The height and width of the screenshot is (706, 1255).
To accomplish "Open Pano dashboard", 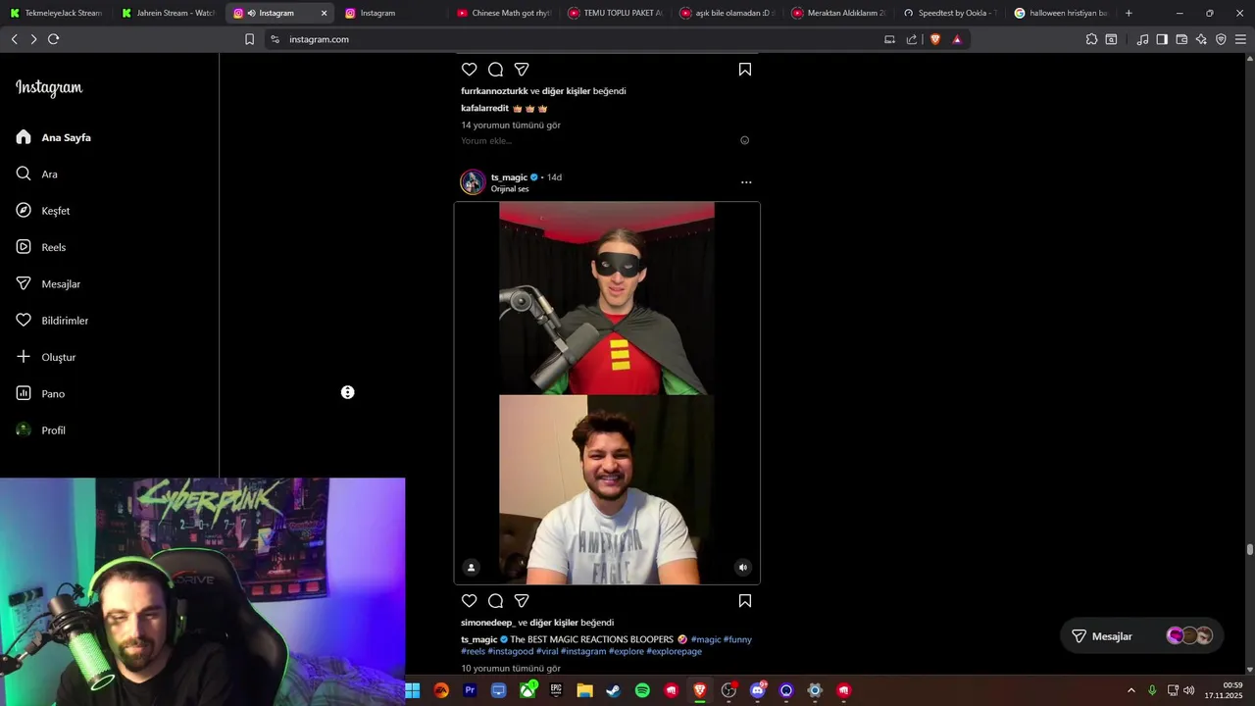I will pos(40,393).
